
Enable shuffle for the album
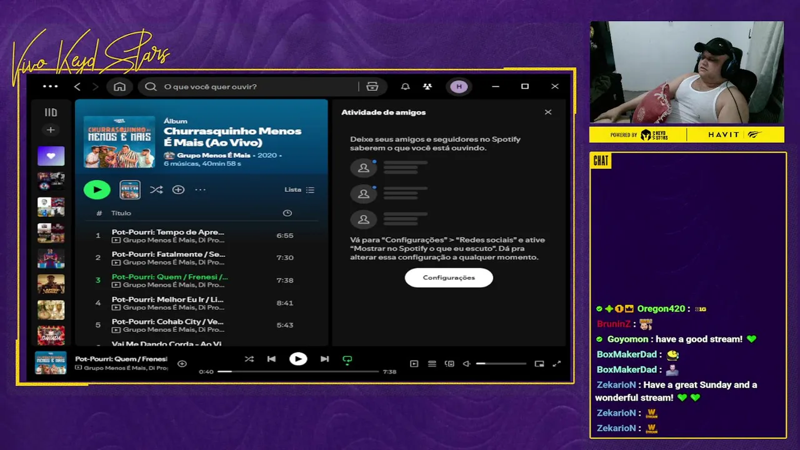pos(156,189)
